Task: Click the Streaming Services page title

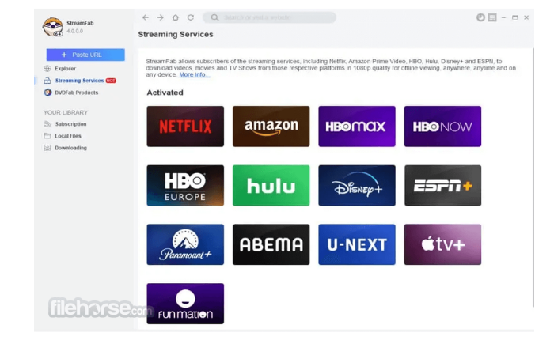Action: (176, 34)
